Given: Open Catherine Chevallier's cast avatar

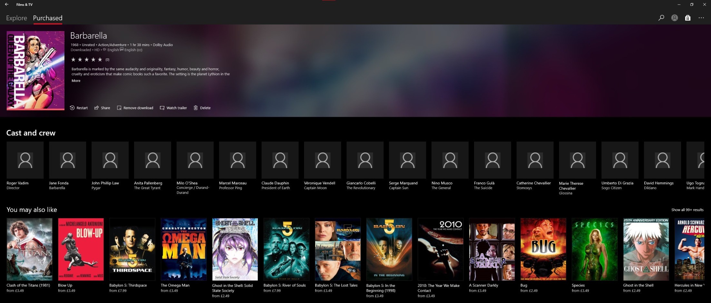Looking at the screenshot, I should [535, 160].
